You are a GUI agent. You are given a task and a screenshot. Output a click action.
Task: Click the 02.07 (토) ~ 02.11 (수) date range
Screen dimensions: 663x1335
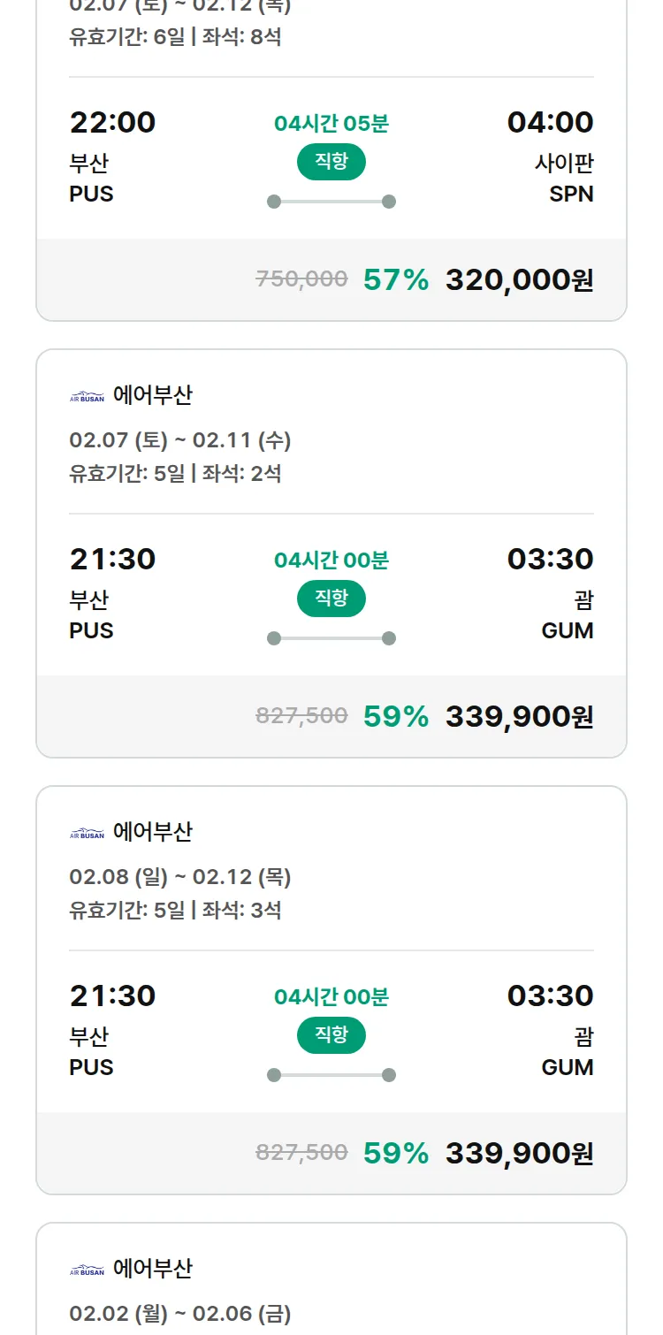click(181, 440)
